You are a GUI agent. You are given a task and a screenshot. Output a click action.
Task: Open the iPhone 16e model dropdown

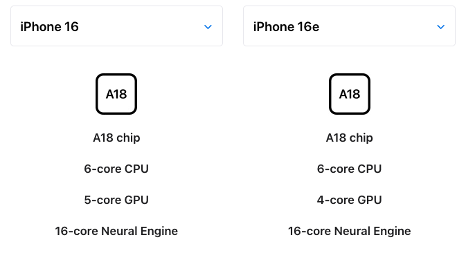click(349, 26)
